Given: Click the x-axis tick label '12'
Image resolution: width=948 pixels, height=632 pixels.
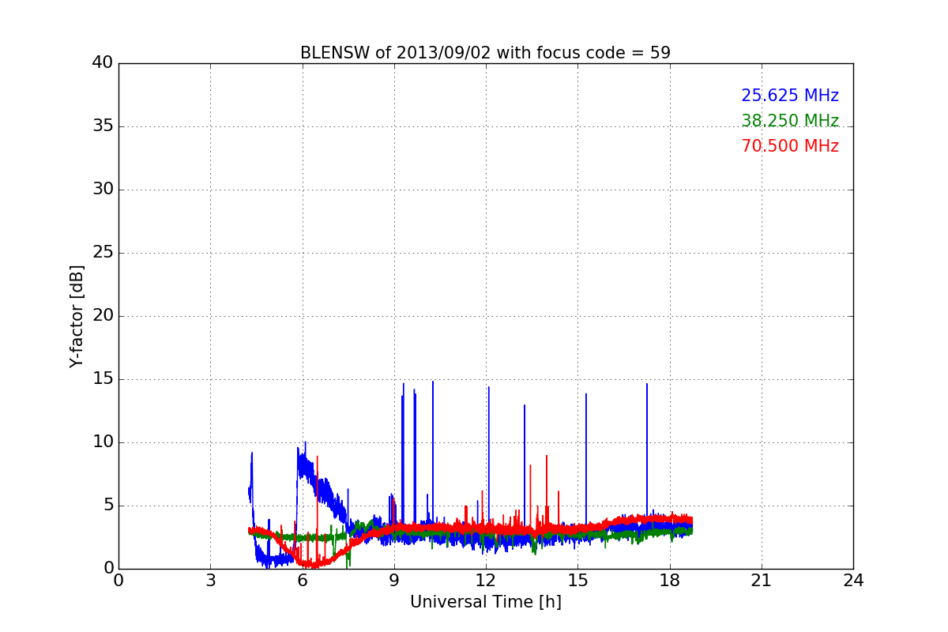Looking at the screenshot, I should 486,581.
